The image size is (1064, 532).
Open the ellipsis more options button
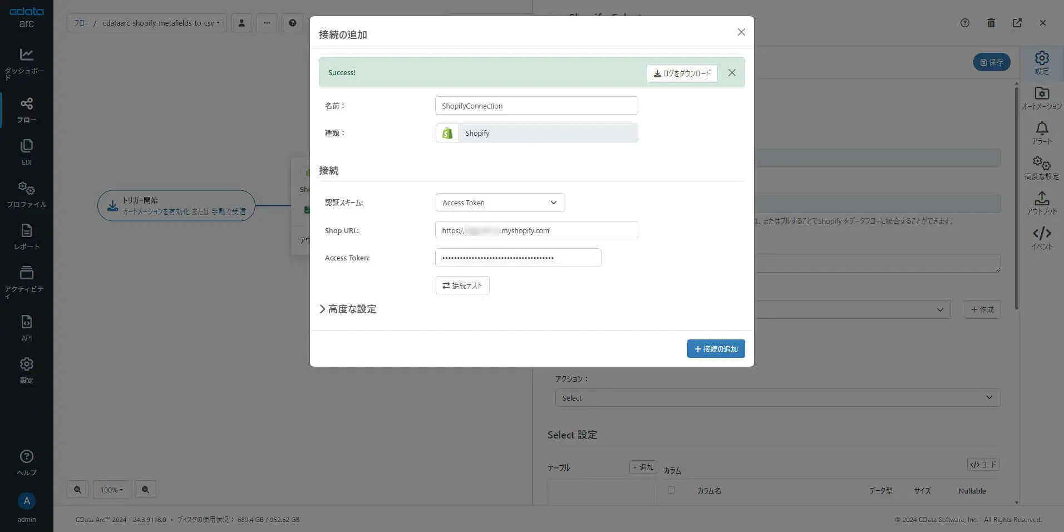pyautogui.click(x=267, y=23)
